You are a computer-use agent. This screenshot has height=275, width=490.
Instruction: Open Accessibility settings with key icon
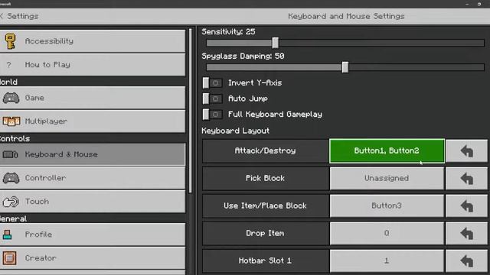[10, 41]
